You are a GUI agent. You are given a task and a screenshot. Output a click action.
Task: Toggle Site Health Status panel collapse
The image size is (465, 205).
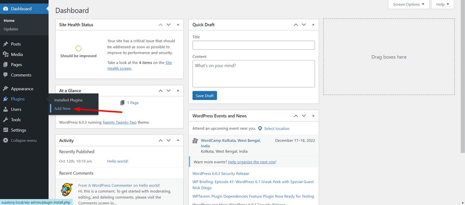(x=178, y=25)
